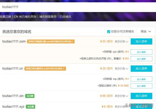Add toutiao1111.cn to list with 加入清单
This screenshot has height=109, width=156.
tap(141, 69)
